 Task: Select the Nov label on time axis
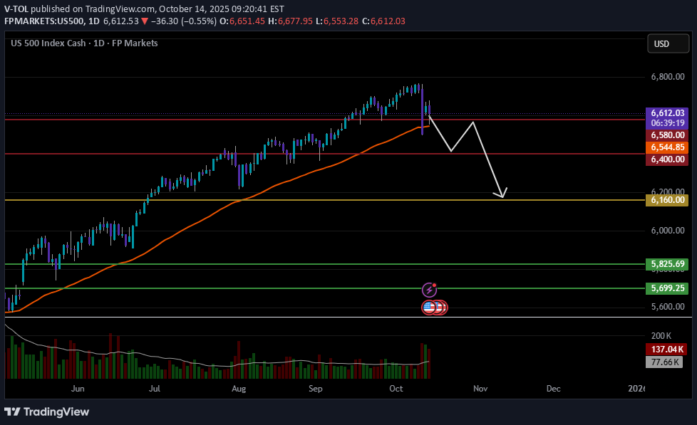[x=480, y=389]
